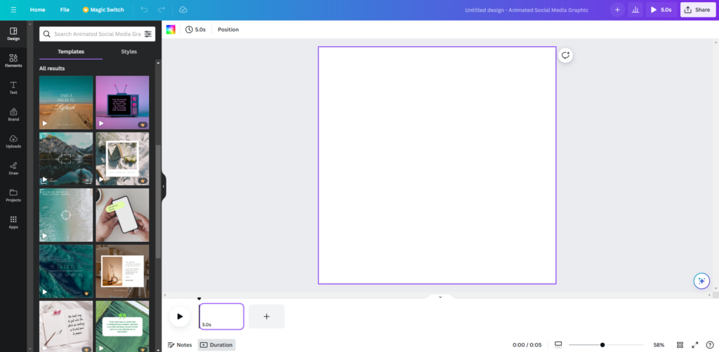Play the 5.0s preview in the top bar
The width and height of the screenshot is (719, 352).
[x=661, y=10]
